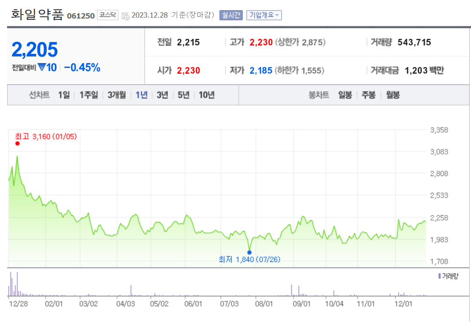Click the blue 최저 low point marker
This screenshot has height=322, width=471.
click(249, 252)
